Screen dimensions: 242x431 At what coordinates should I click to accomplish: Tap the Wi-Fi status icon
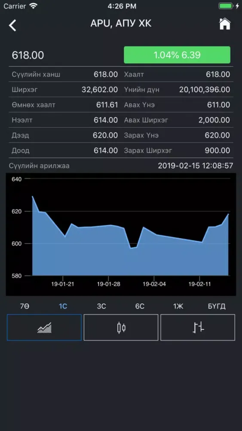point(34,6)
